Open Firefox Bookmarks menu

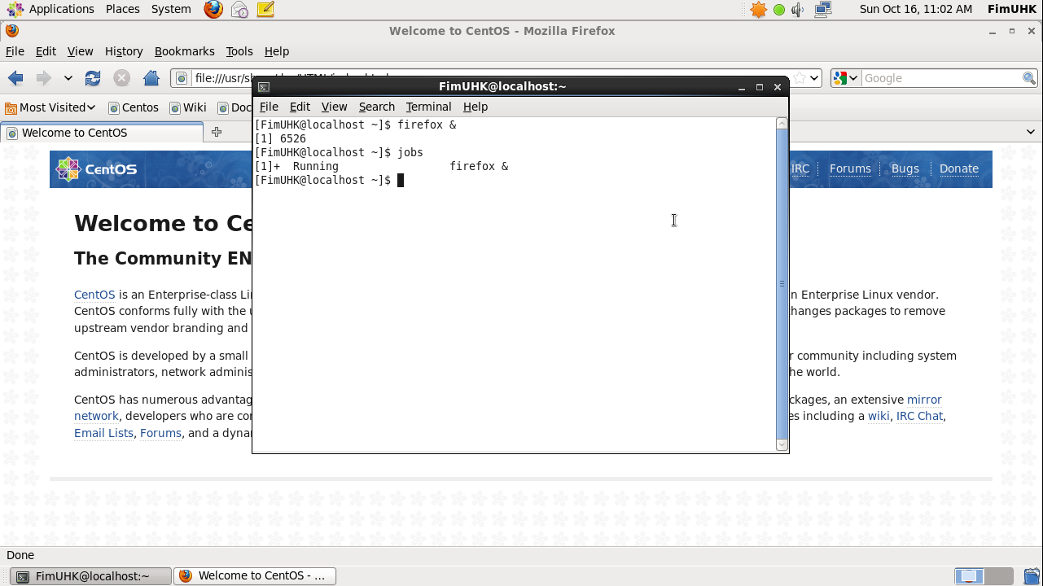pos(185,51)
